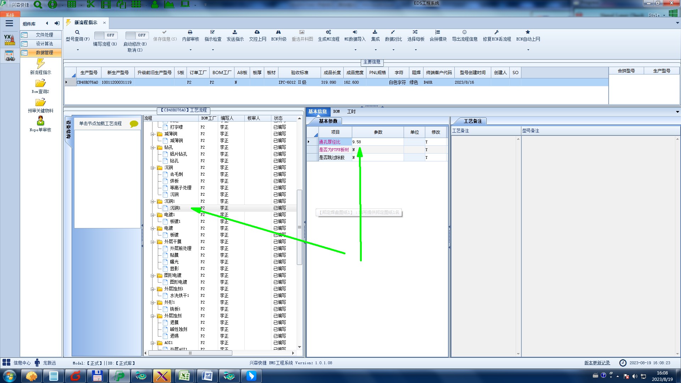Click the 修复ECN丢流程 wrench icon
Screen dimensions: 681x383
pos(497,32)
